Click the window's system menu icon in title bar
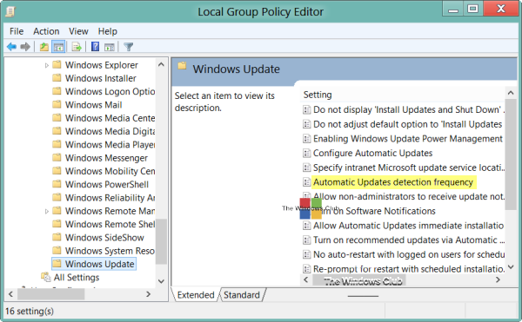 pyautogui.click(x=10, y=11)
